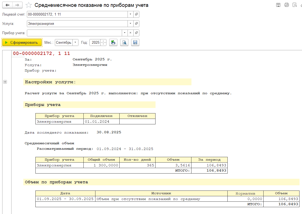Viewport: 302px width, 214px height.
Task: Click the forward navigation arrow
Action: (x=17, y=5)
